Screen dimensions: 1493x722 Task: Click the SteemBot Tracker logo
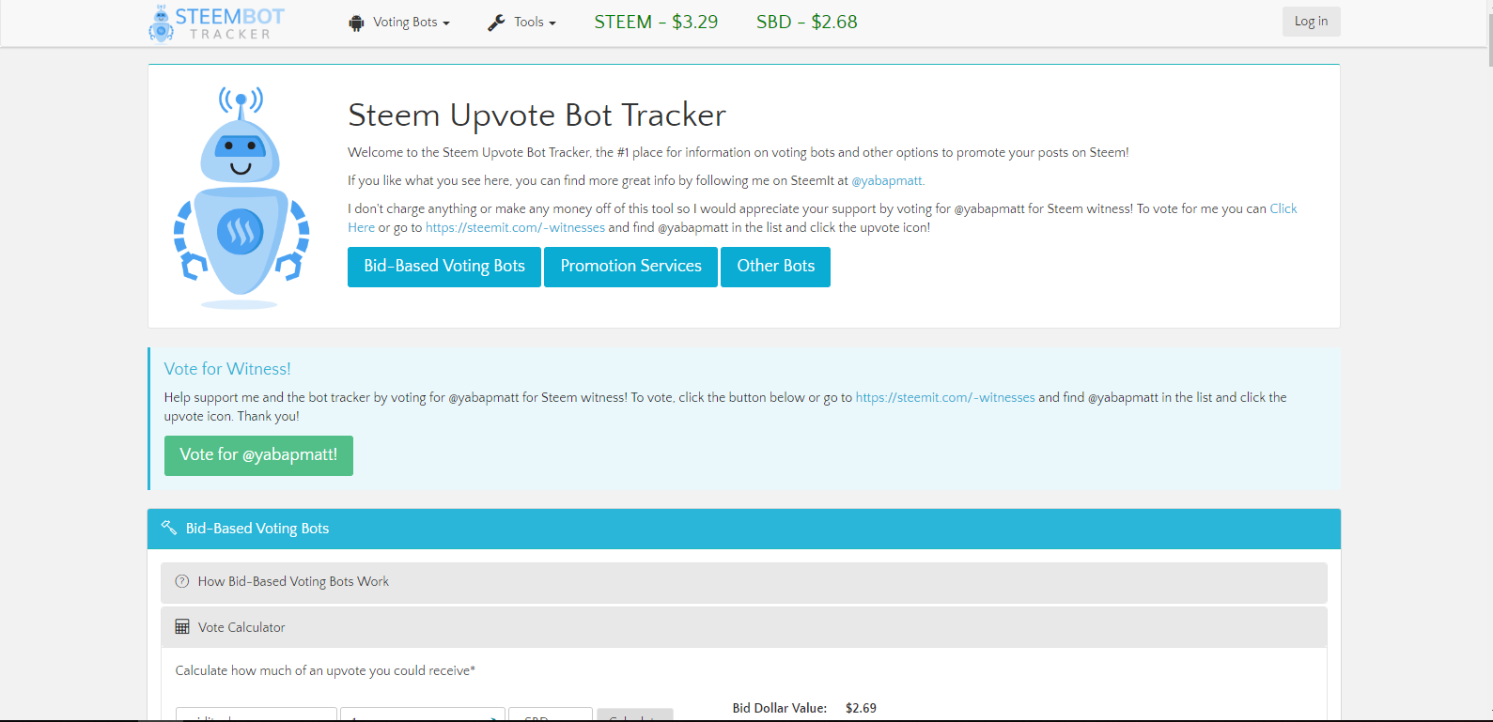point(217,23)
